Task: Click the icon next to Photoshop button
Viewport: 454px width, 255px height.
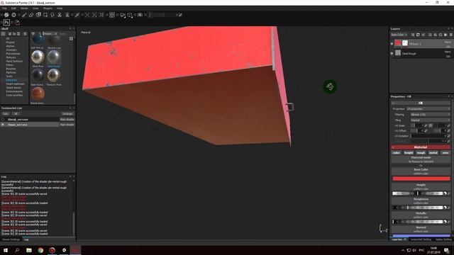Action: click(17, 22)
